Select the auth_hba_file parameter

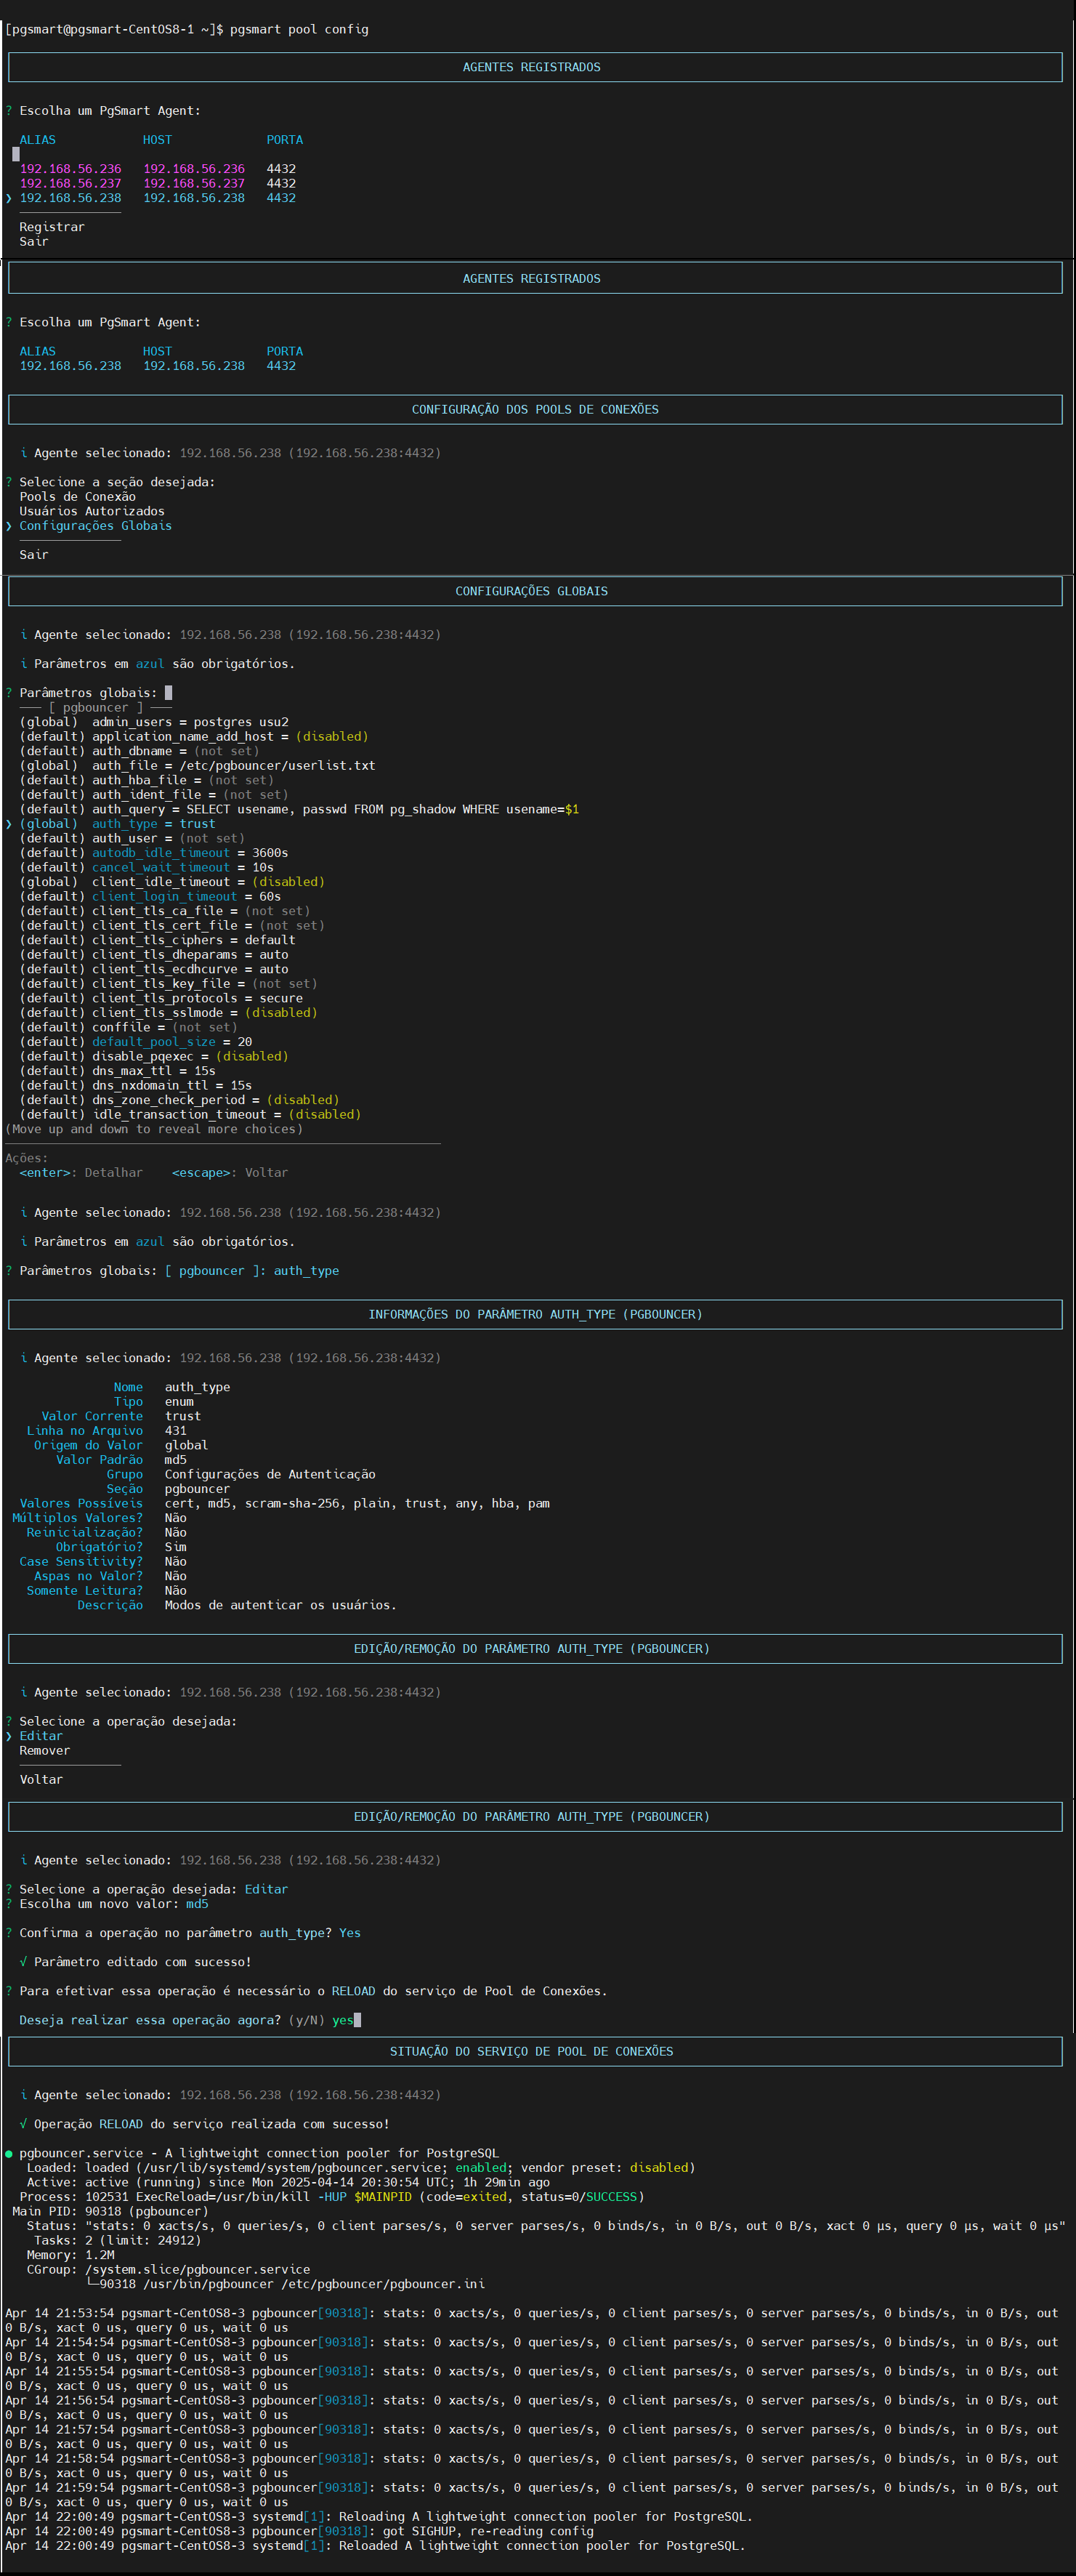(x=146, y=780)
